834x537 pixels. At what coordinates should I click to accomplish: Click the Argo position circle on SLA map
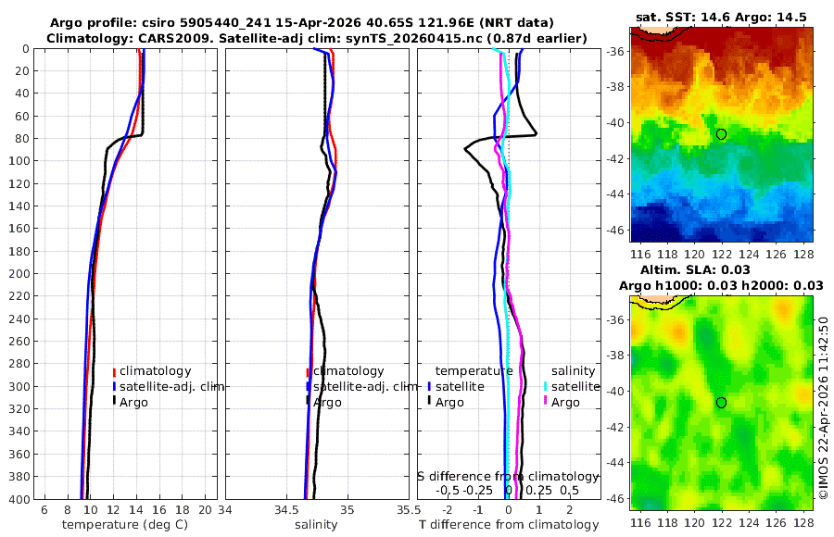[x=721, y=403]
